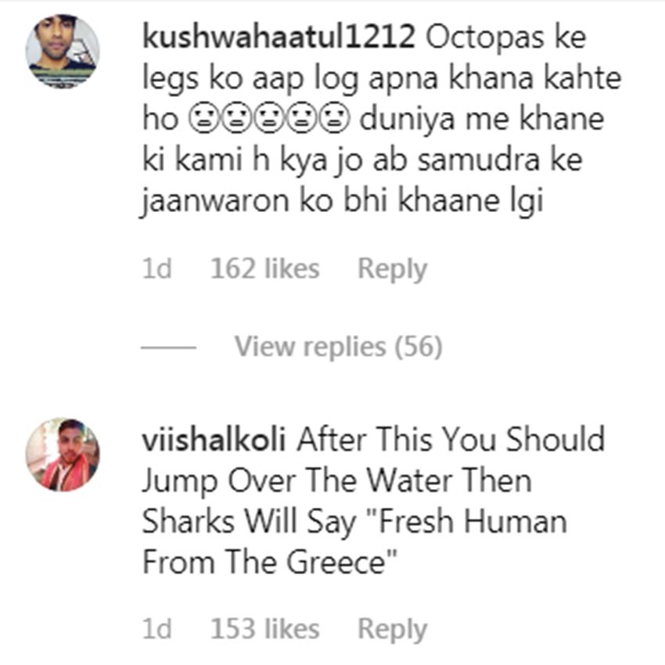This screenshot has width=665, height=665.
Task: Click the "After This You Should" comment text
Action: point(451,439)
